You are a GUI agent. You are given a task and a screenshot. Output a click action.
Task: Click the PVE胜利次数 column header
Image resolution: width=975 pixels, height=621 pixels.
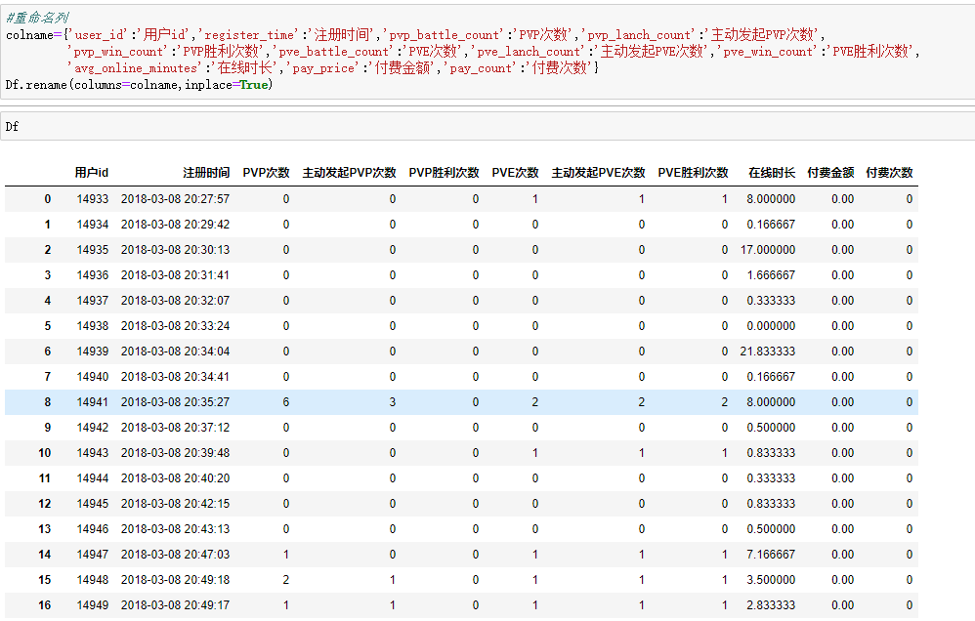point(693,173)
